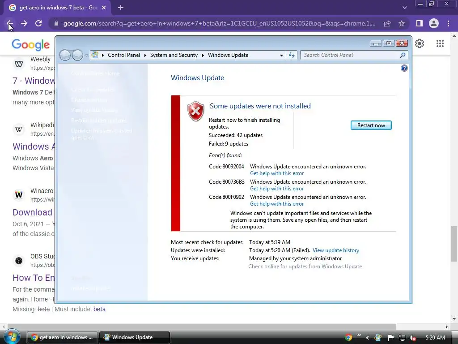
Task: Open Google search settings gear
Action: point(420,43)
